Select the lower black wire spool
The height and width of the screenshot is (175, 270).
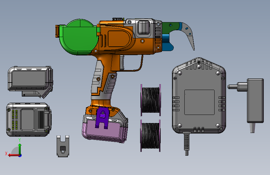tap(150, 136)
